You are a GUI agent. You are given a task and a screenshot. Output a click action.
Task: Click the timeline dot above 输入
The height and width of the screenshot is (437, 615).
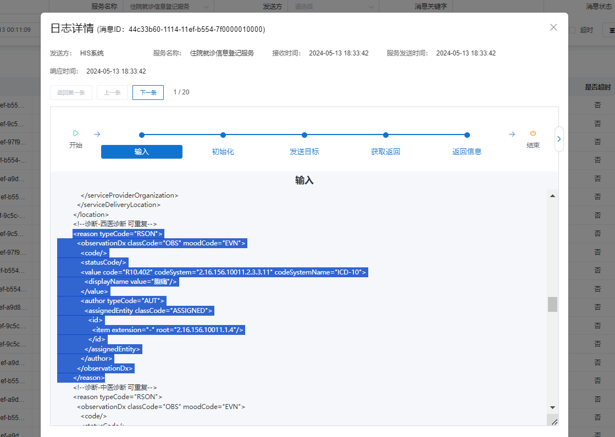coord(142,135)
